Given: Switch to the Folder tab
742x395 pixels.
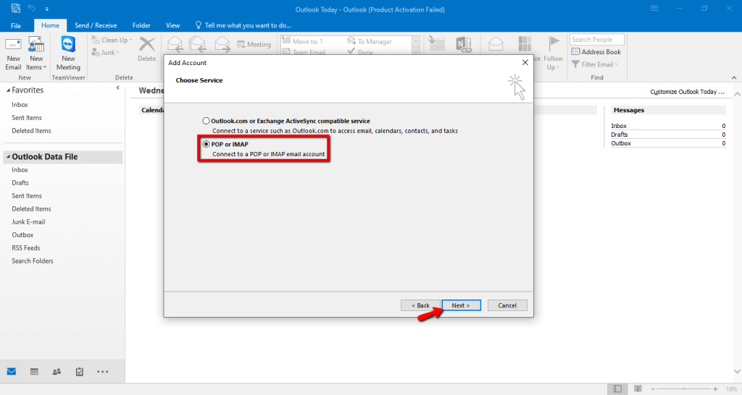Looking at the screenshot, I should coord(141,25).
